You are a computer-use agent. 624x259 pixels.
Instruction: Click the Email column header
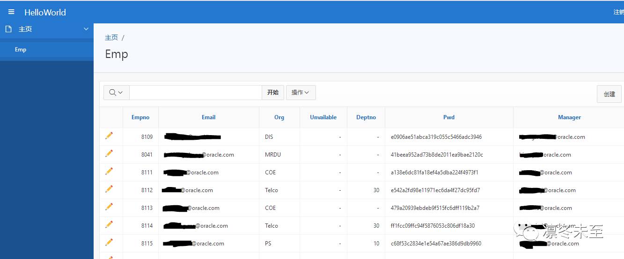point(209,117)
